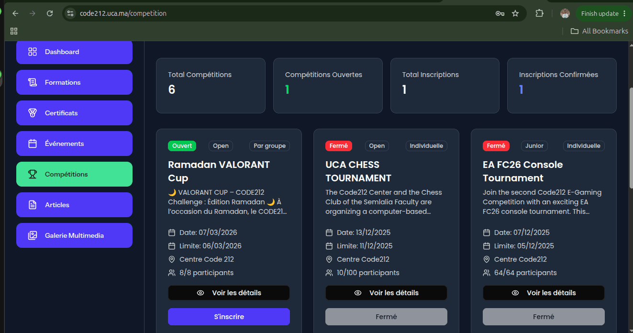Click the Événements calendar icon

click(x=33, y=144)
